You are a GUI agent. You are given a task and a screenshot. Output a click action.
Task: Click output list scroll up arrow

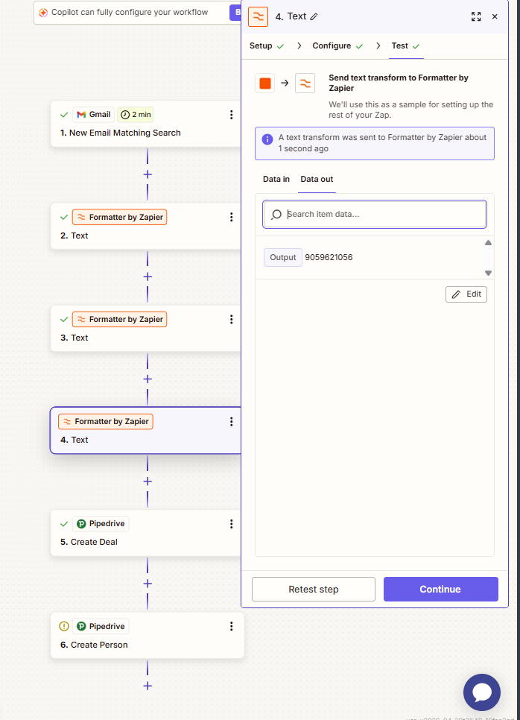coord(488,242)
